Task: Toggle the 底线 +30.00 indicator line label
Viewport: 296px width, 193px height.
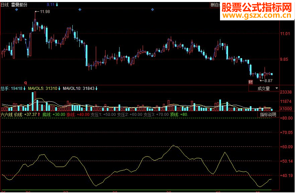Action: click(54, 115)
